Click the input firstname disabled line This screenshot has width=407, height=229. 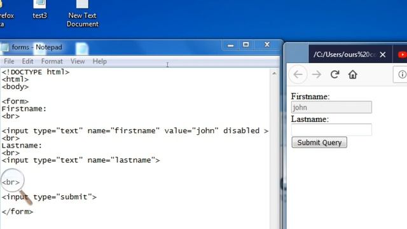135,130
